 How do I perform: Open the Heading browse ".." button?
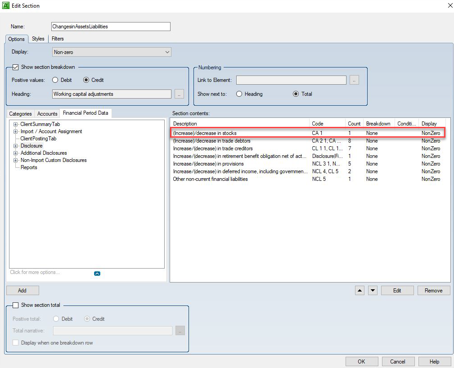pyautogui.click(x=179, y=94)
